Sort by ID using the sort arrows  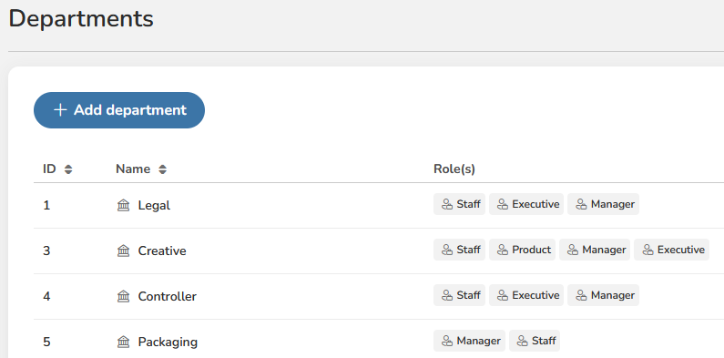point(68,169)
